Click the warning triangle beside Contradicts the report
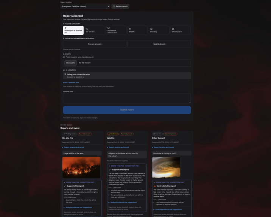 (155, 186)
